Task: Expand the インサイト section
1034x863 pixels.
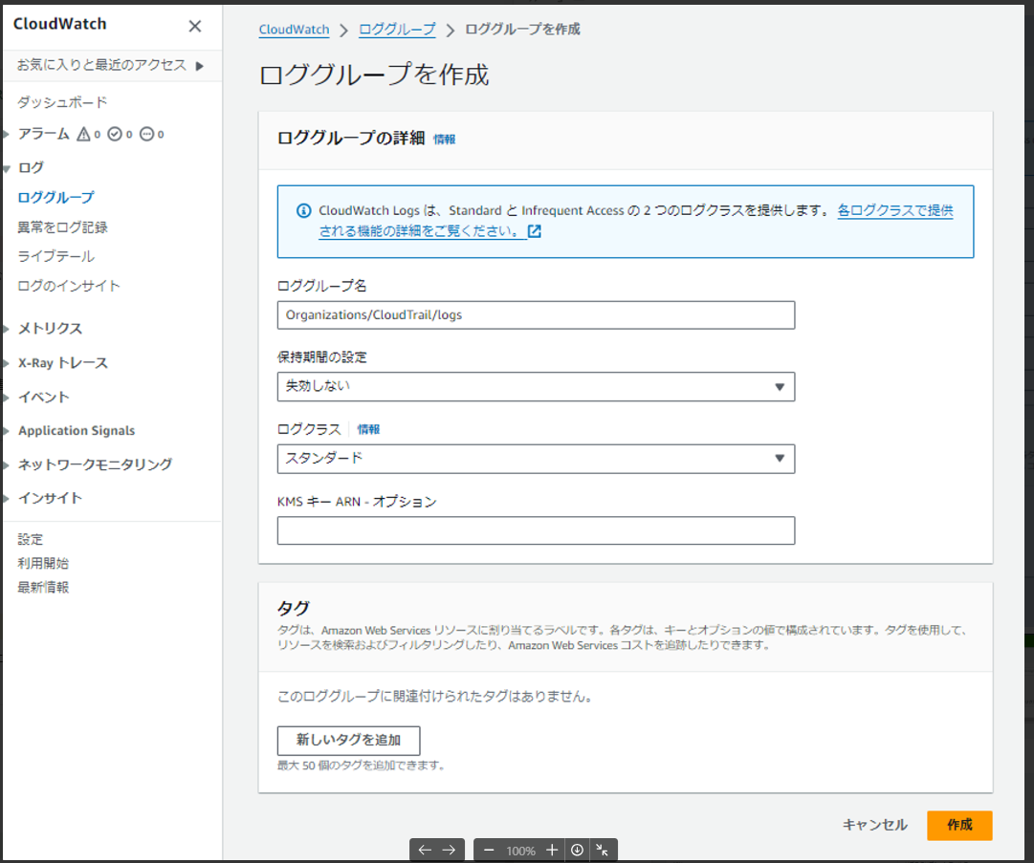Action: [x=6, y=499]
